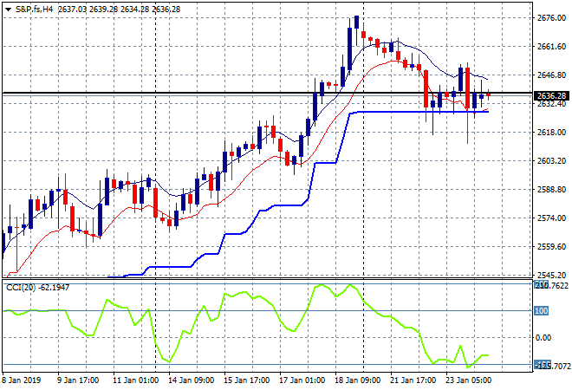This screenshot has width=572, height=390.
Task: Click the current price tag 2636.28
Action: point(551,96)
